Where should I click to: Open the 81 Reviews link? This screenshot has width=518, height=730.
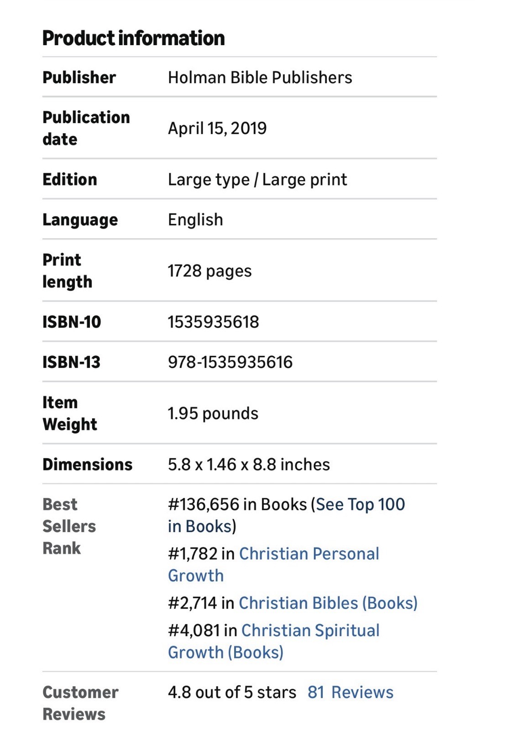click(x=350, y=692)
